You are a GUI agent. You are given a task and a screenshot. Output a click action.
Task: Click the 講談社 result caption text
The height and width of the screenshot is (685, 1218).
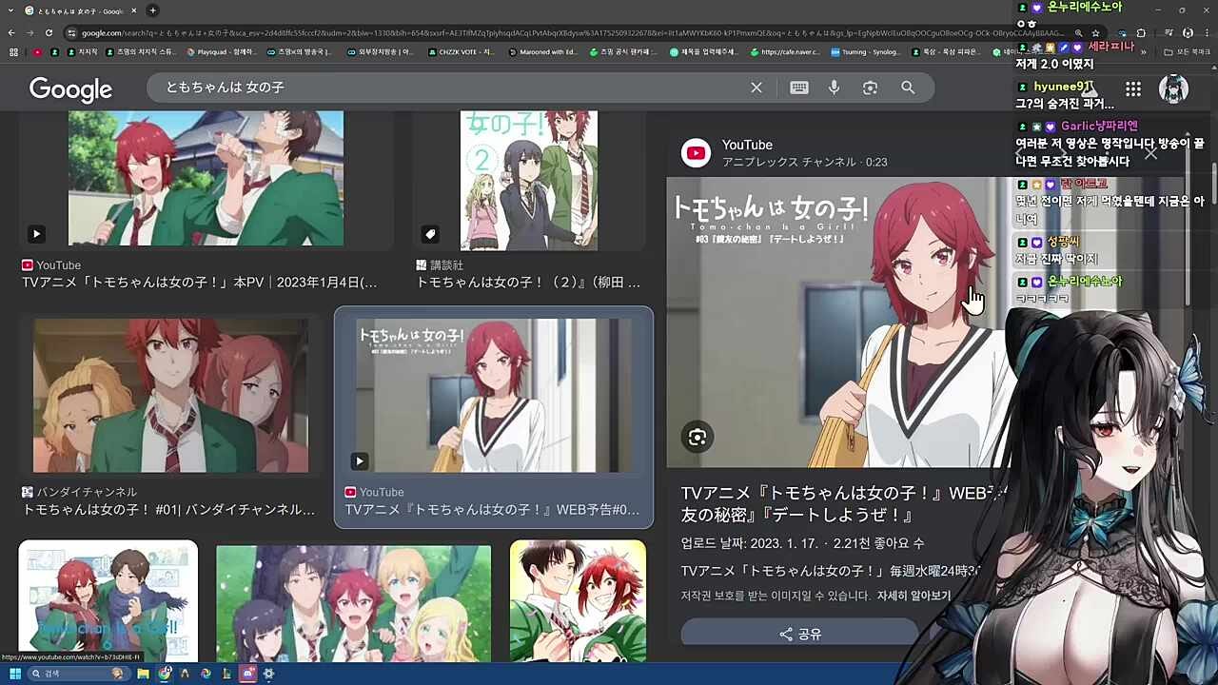click(528, 283)
